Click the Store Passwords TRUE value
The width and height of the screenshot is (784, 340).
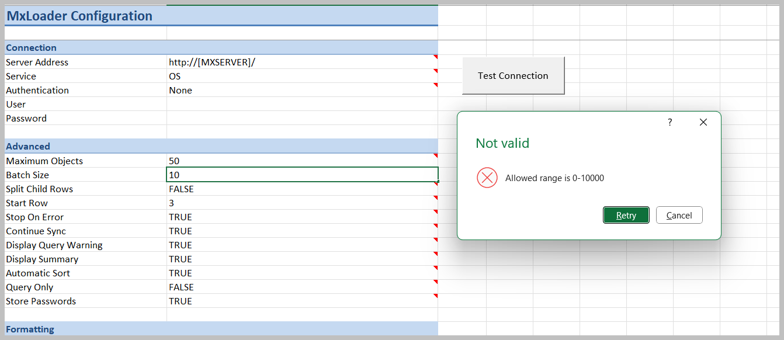click(x=301, y=301)
